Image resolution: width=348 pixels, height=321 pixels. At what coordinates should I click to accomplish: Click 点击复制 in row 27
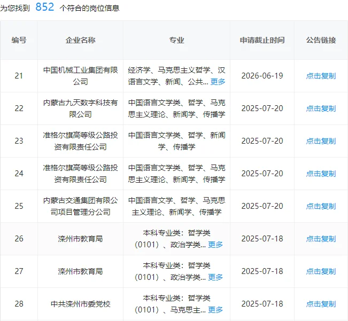click(321, 271)
